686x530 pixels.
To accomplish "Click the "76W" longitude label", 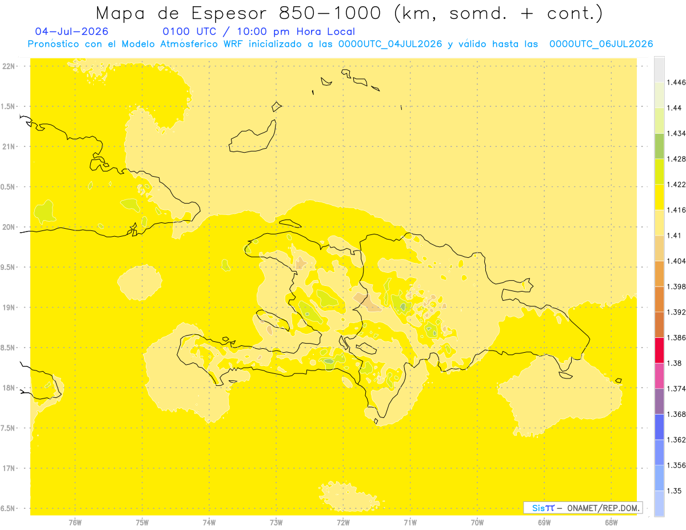I will [x=75, y=523].
